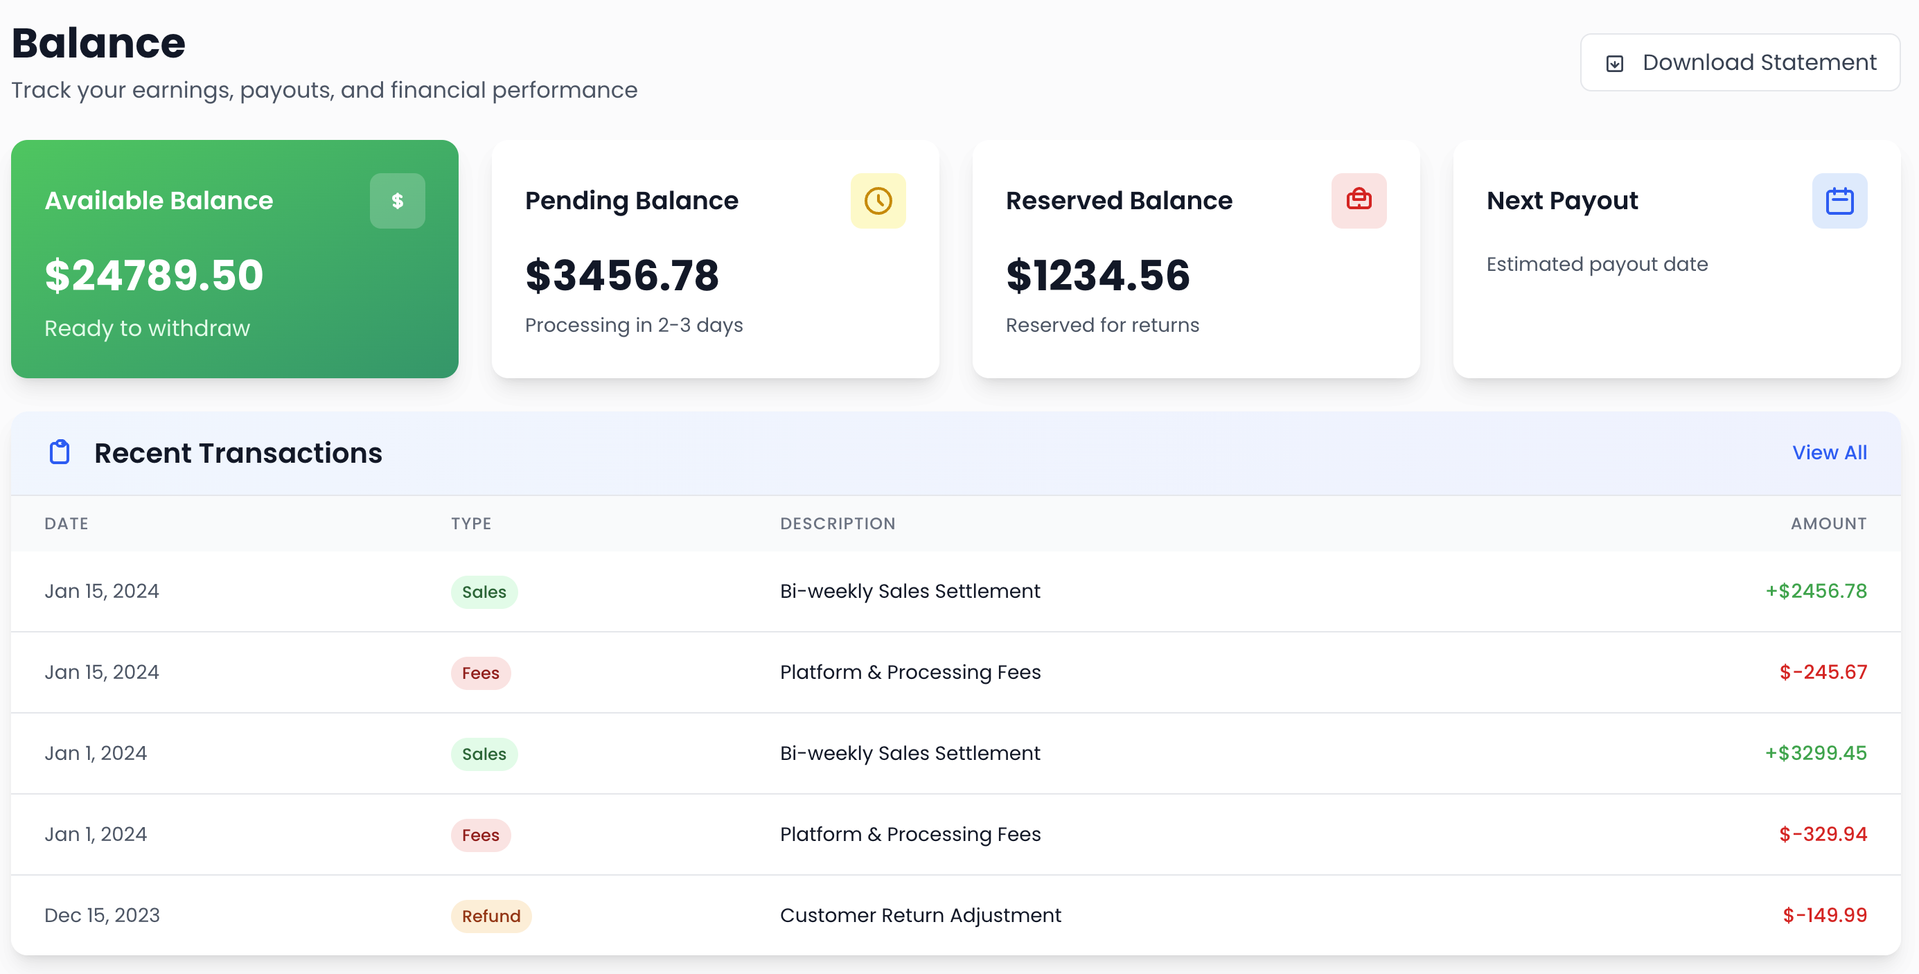Click the Fees badge in $-245.67 row
The image size is (1919, 974).
point(481,673)
